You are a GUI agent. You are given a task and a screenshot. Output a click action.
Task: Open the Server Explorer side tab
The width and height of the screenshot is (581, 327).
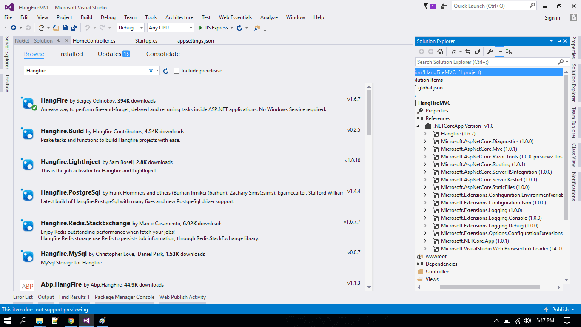7,53
